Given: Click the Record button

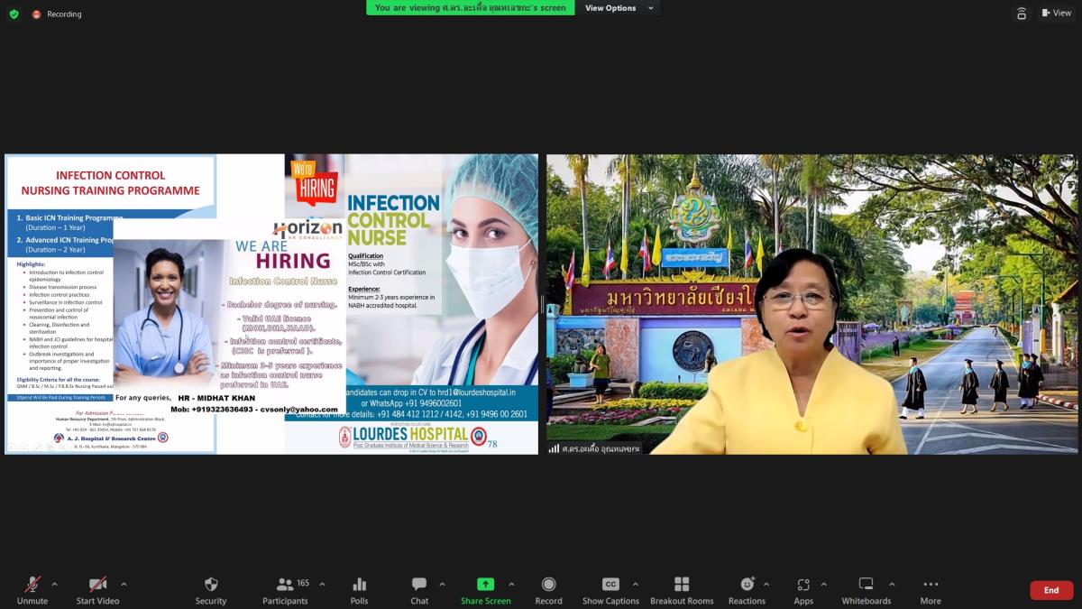Looking at the screenshot, I should click(548, 585).
